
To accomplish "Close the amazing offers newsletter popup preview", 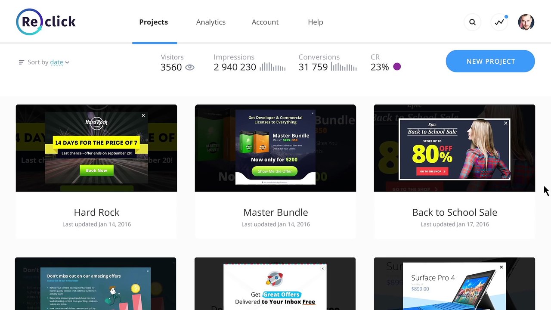I will click(x=148, y=271).
